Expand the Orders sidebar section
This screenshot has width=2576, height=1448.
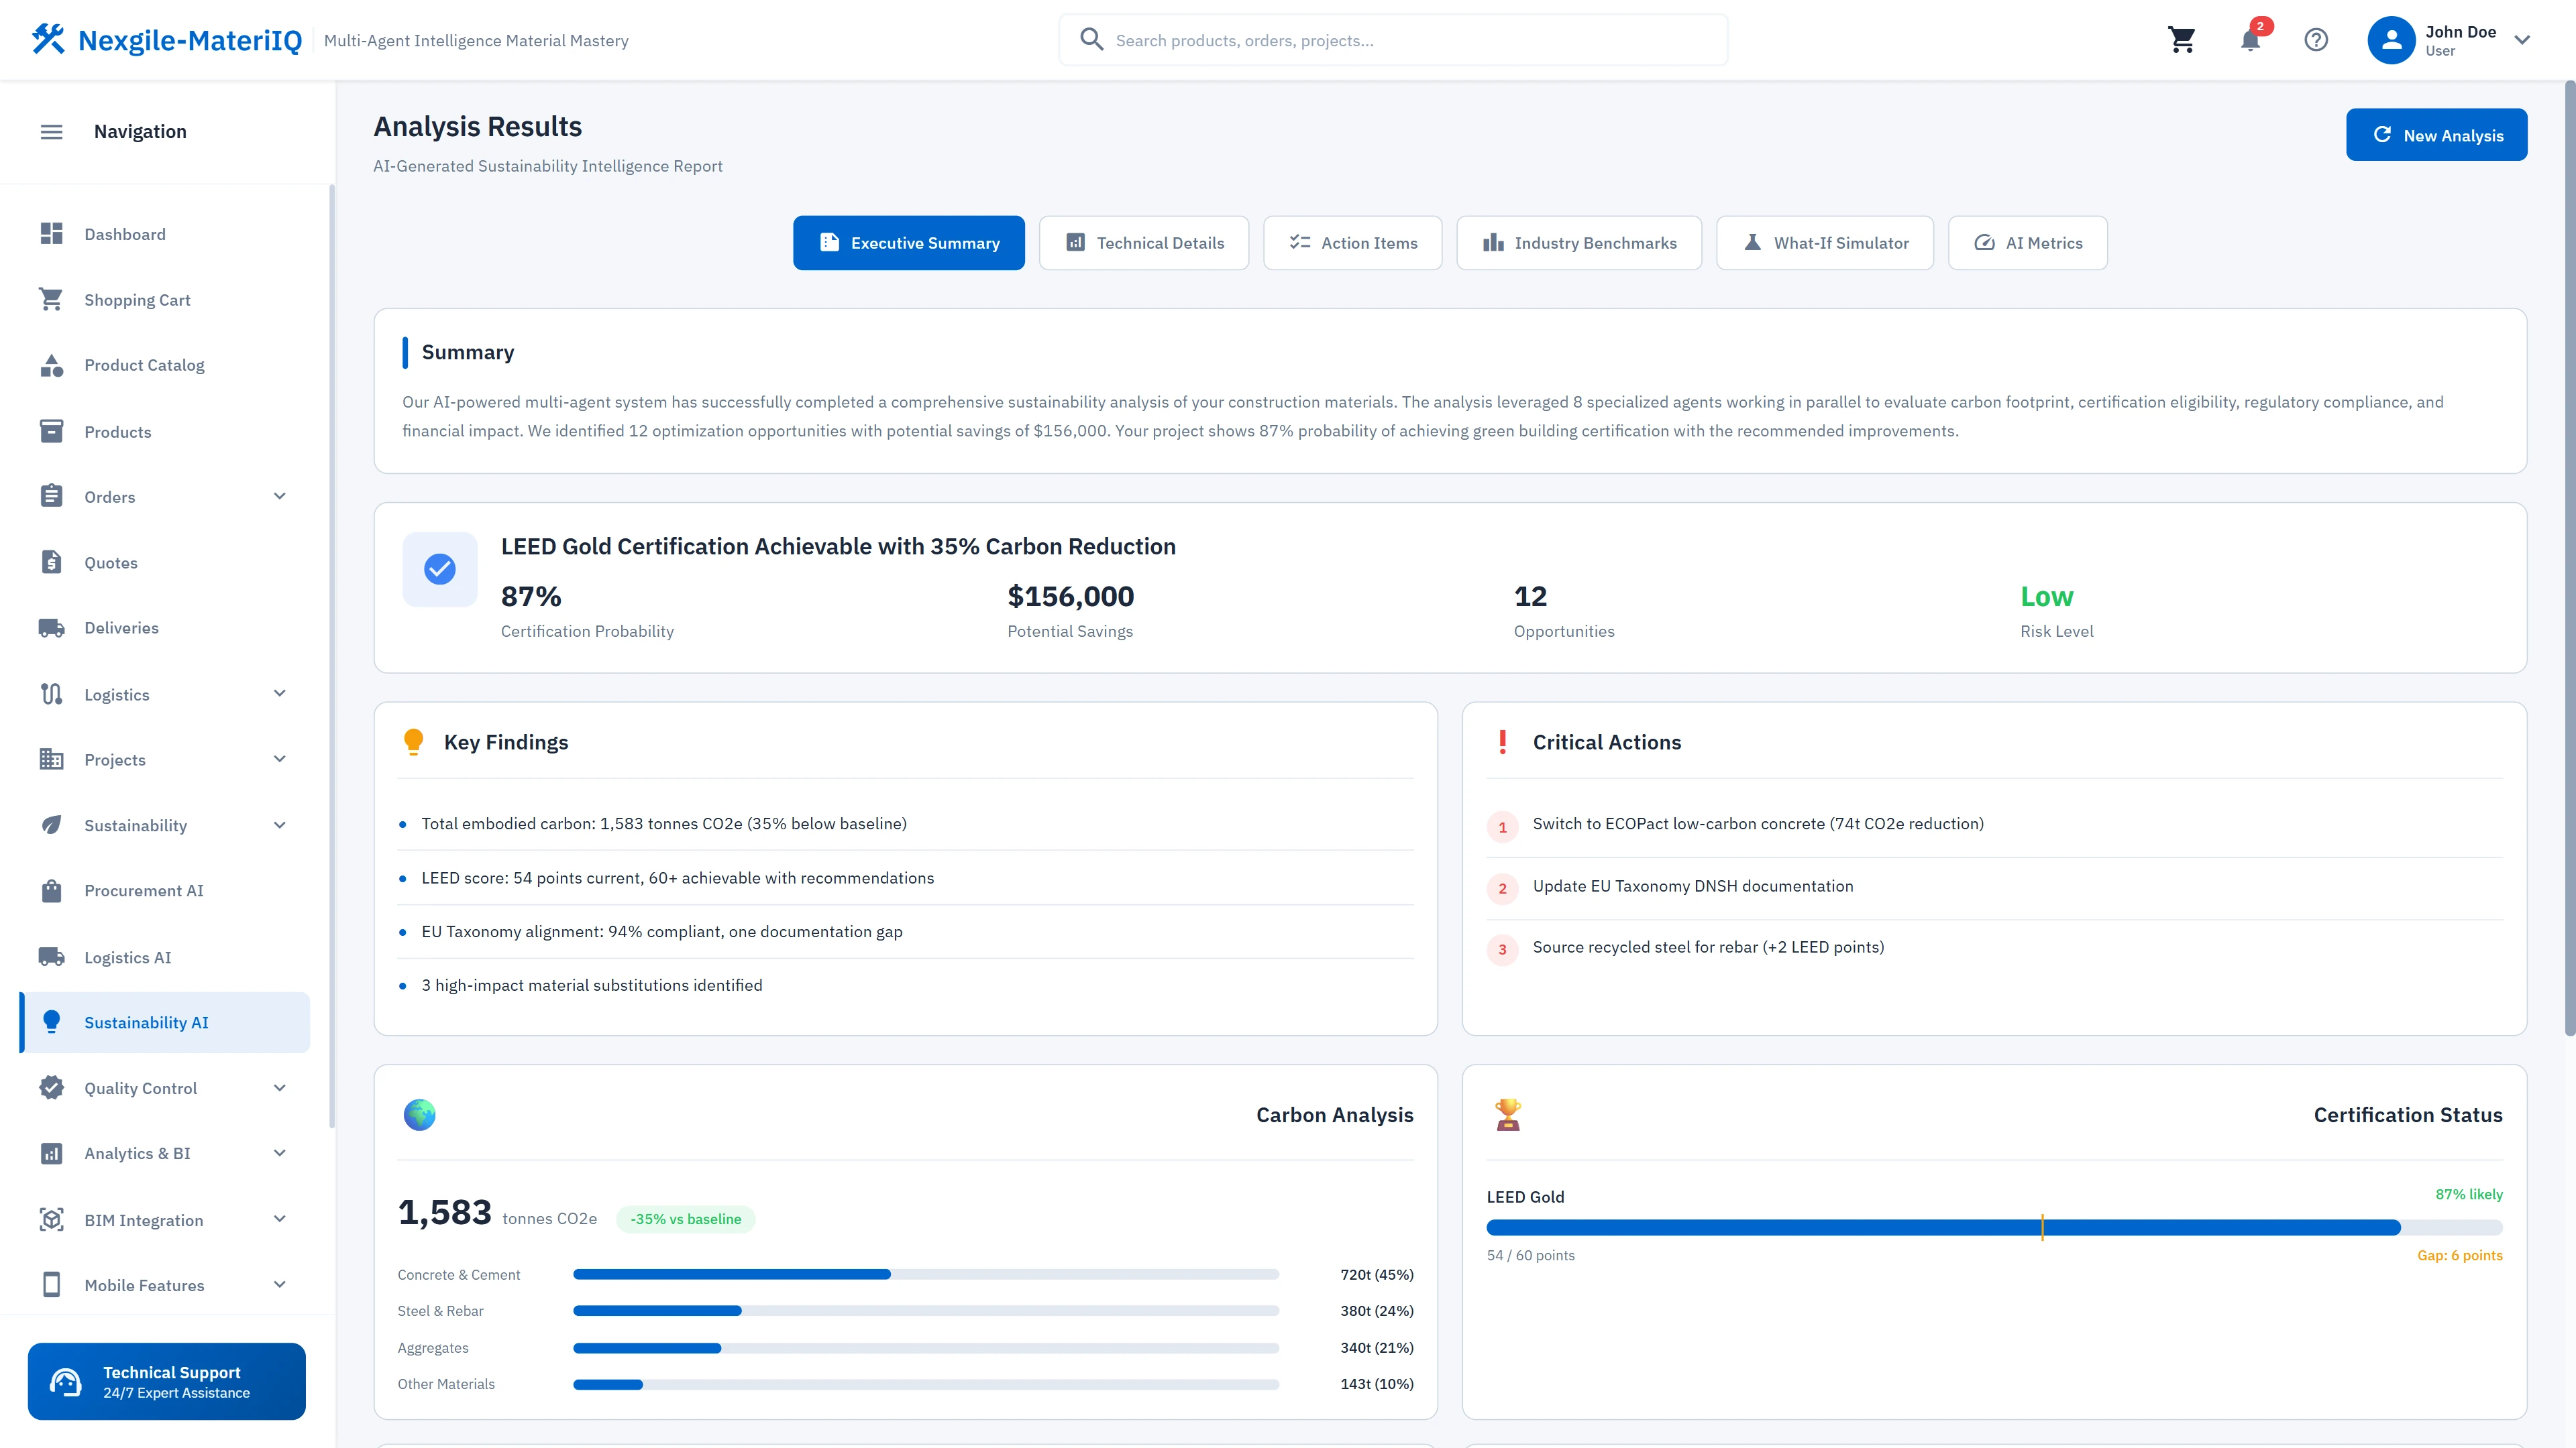point(280,497)
